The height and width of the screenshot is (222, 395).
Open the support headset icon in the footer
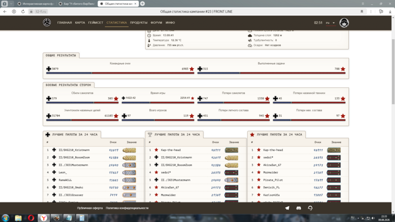(x=310, y=208)
